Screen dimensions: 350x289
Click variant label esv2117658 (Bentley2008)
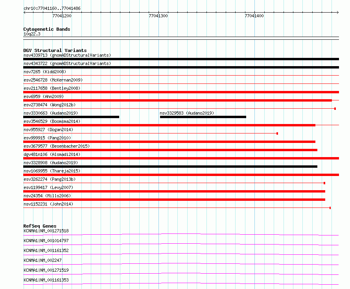(52, 88)
